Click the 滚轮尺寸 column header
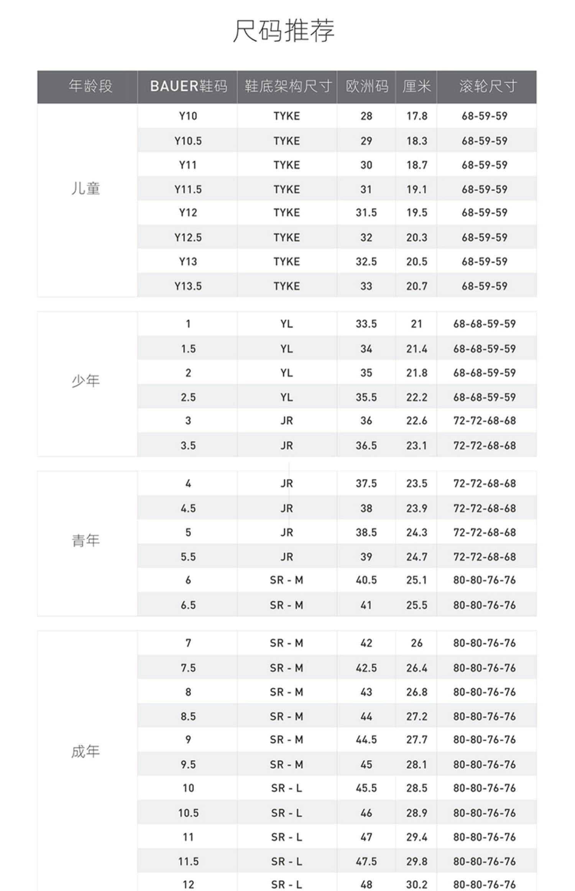This screenshot has width=575, height=891. pyautogui.click(x=488, y=86)
